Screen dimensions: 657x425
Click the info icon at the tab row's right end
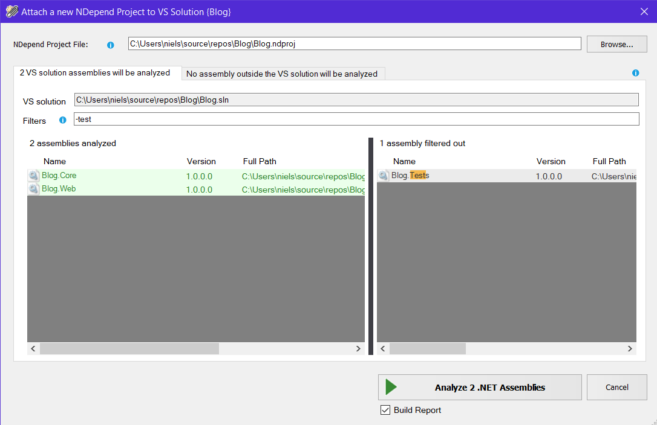pos(636,73)
